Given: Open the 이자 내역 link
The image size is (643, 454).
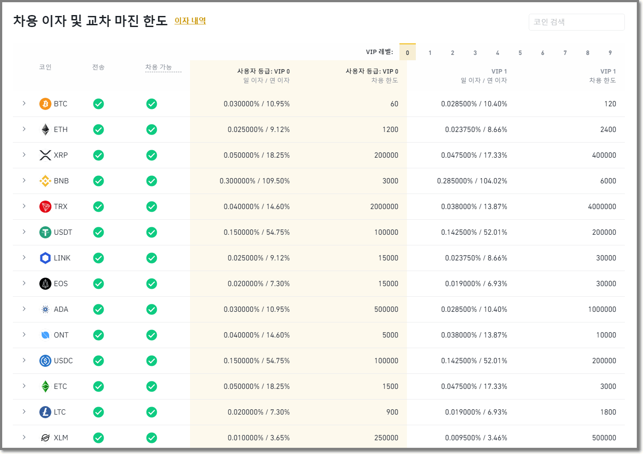Looking at the screenshot, I should click(190, 20).
